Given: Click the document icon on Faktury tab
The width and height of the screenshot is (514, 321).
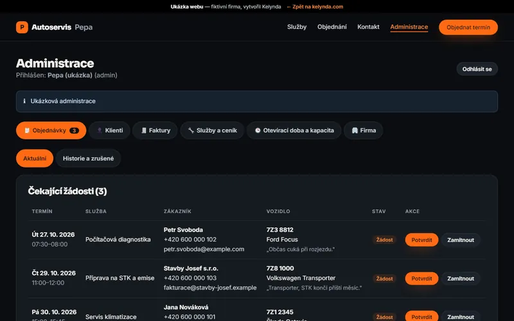Looking at the screenshot, I should 143,130.
